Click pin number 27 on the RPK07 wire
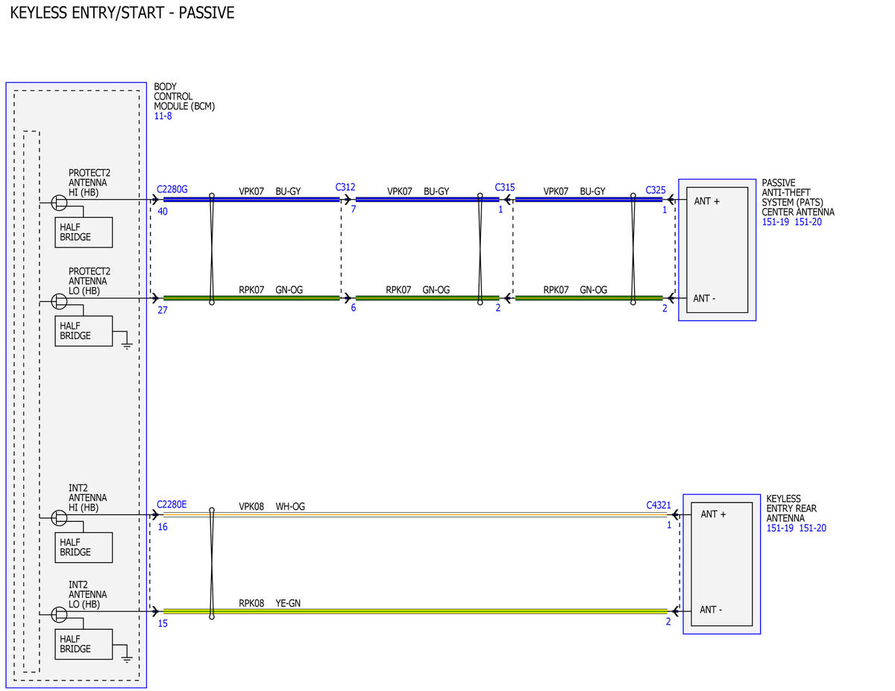This screenshot has height=691, width=895. 163,309
